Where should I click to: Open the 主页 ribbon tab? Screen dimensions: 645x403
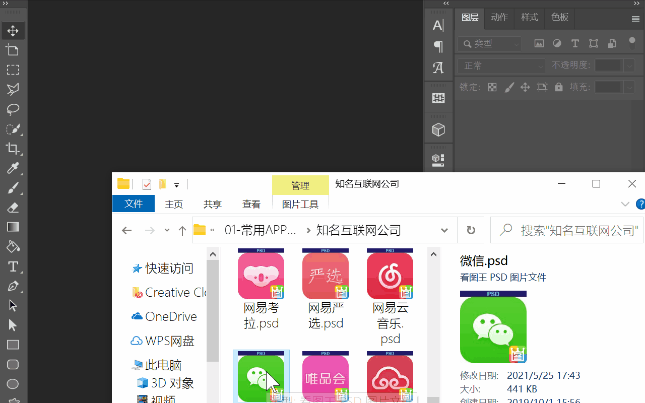(x=174, y=204)
